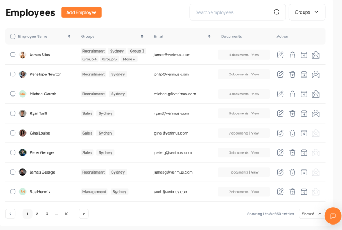Click into the Search employees field

230,12
